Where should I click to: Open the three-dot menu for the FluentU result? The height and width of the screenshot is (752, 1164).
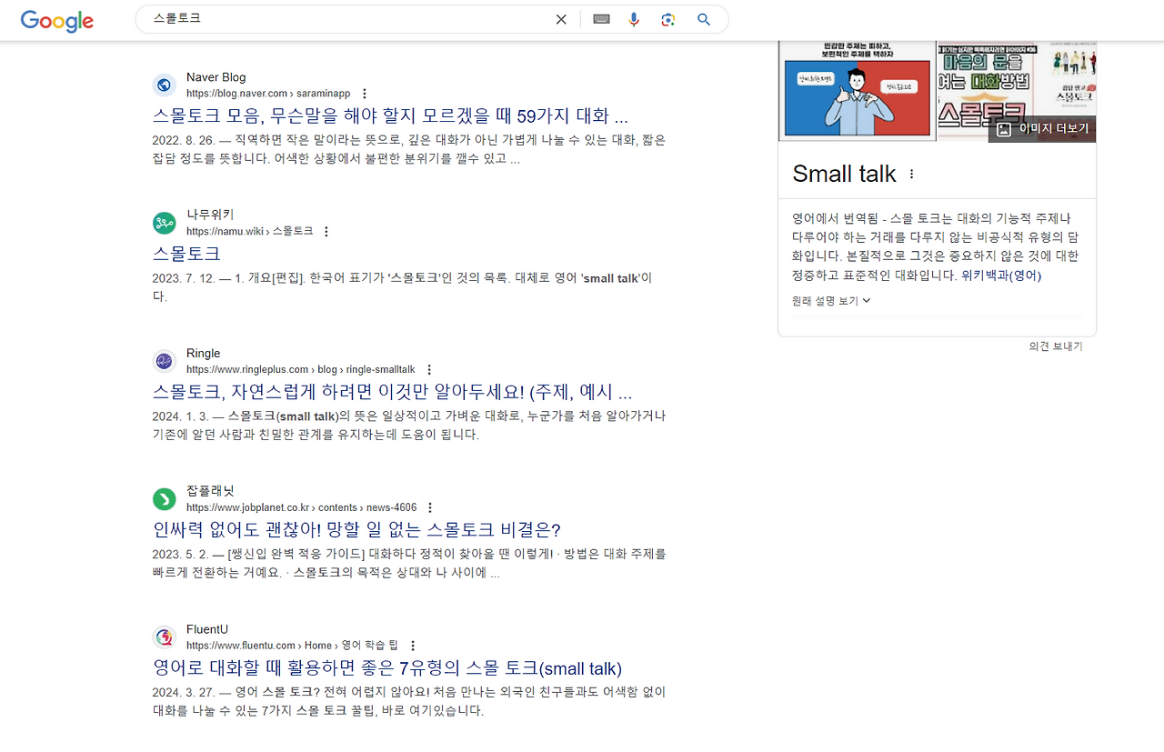pos(413,646)
